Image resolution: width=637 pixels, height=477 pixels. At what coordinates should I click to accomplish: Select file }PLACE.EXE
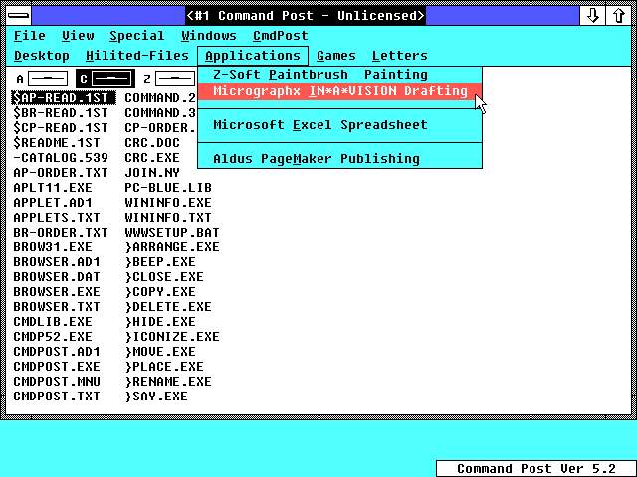coord(164,367)
